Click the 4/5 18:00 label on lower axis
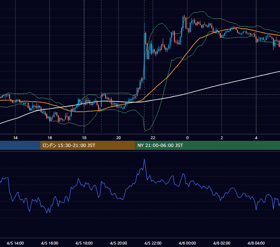Viewport: 280px width, 247px height. click(x=84, y=243)
